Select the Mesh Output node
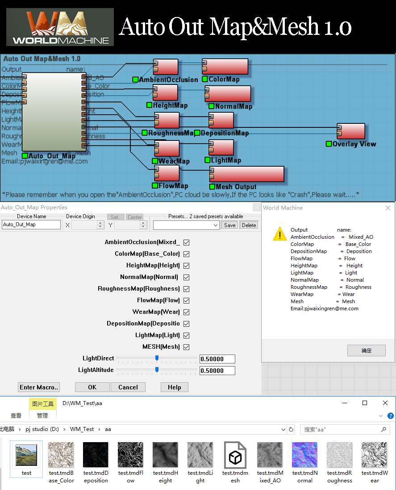Screen dimensions: 396x490 pyautogui.click(x=246, y=174)
